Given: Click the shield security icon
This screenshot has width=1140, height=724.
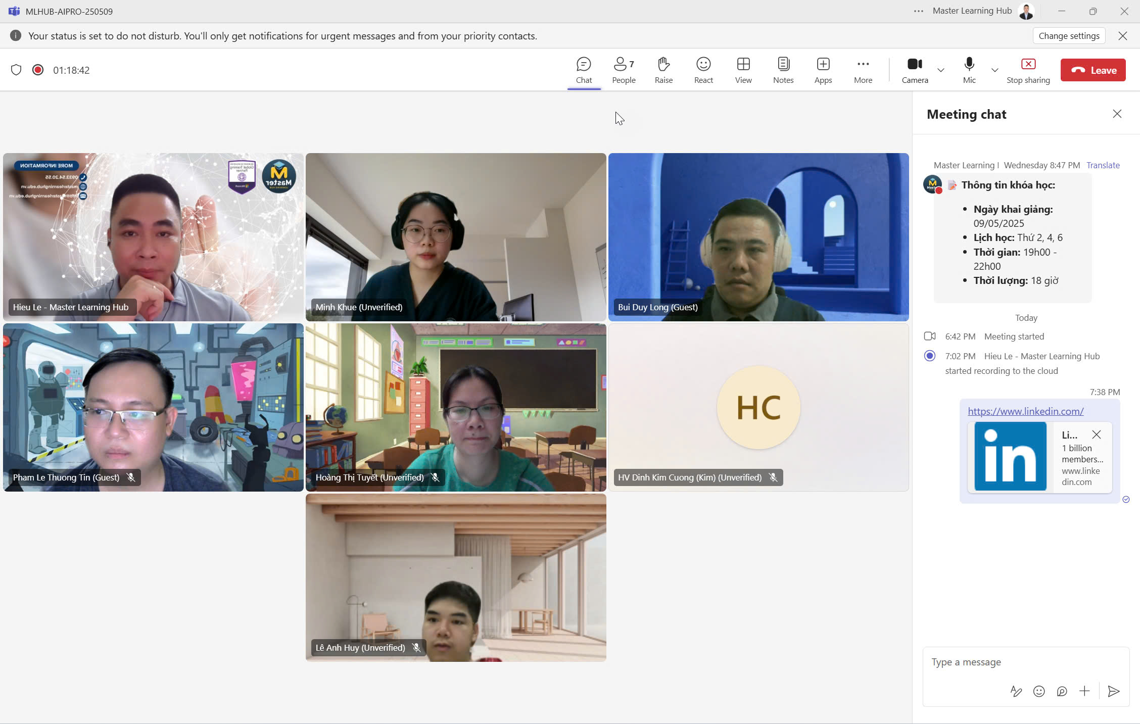Looking at the screenshot, I should pyautogui.click(x=16, y=70).
